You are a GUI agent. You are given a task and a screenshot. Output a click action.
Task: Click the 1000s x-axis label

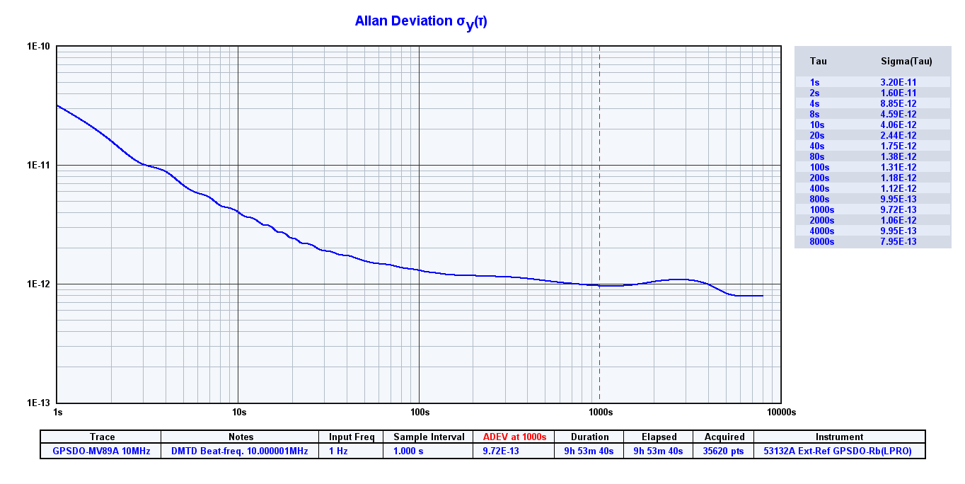pyautogui.click(x=600, y=411)
